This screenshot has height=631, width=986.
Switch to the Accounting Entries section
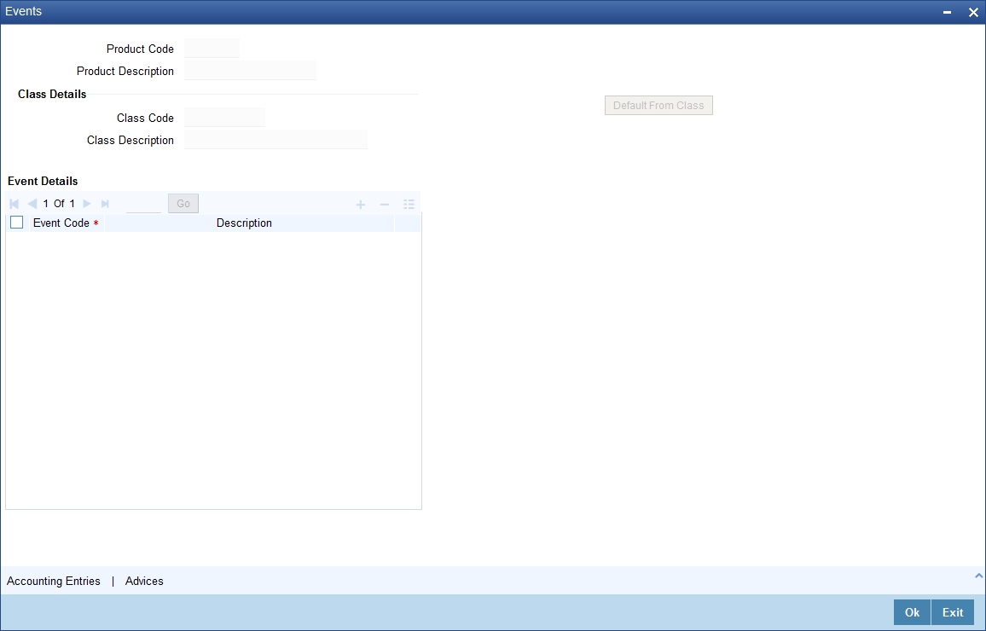(x=53, y=581)
